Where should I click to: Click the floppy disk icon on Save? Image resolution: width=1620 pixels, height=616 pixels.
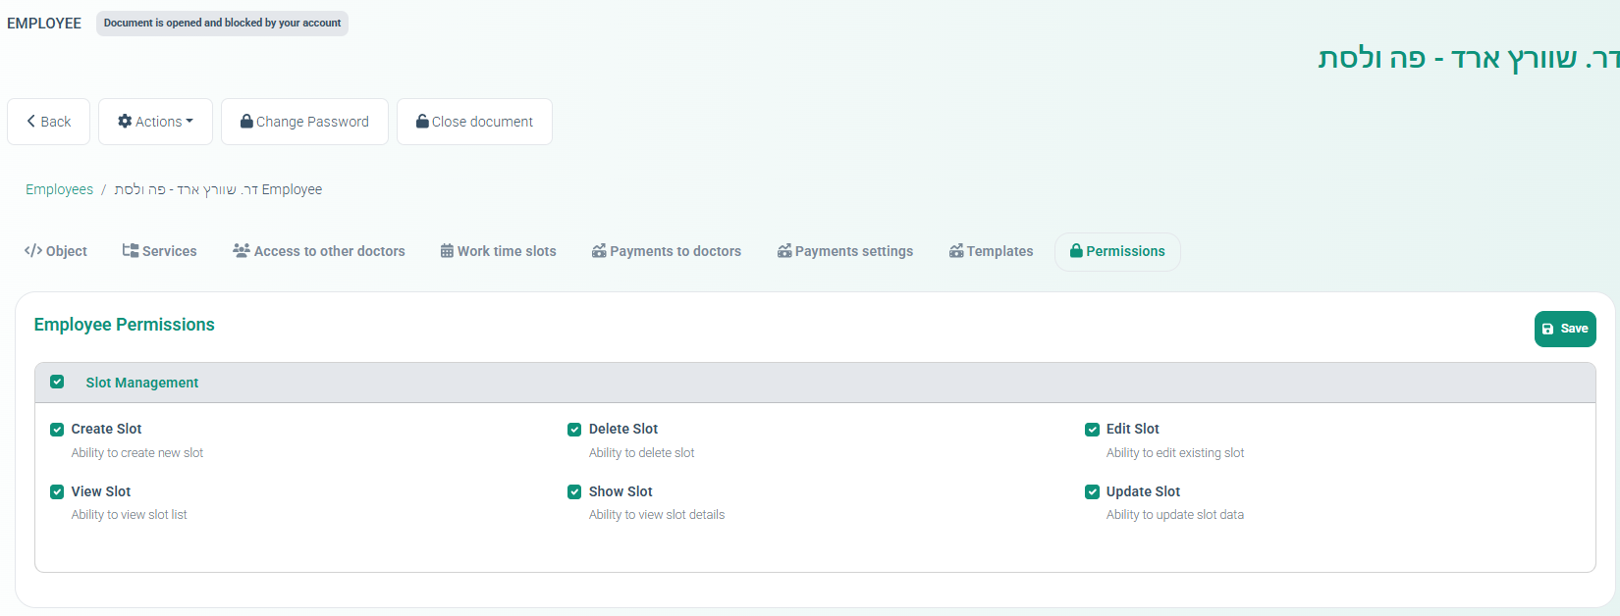pyautogui.click(x=1548, y=330)
